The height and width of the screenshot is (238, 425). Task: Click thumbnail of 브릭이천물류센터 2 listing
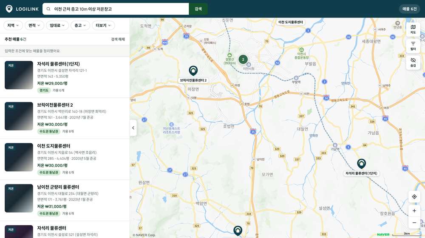[x=19, y=116]
